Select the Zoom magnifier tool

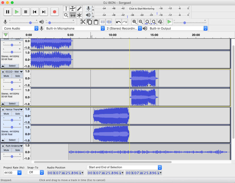(x=66, y=15)
